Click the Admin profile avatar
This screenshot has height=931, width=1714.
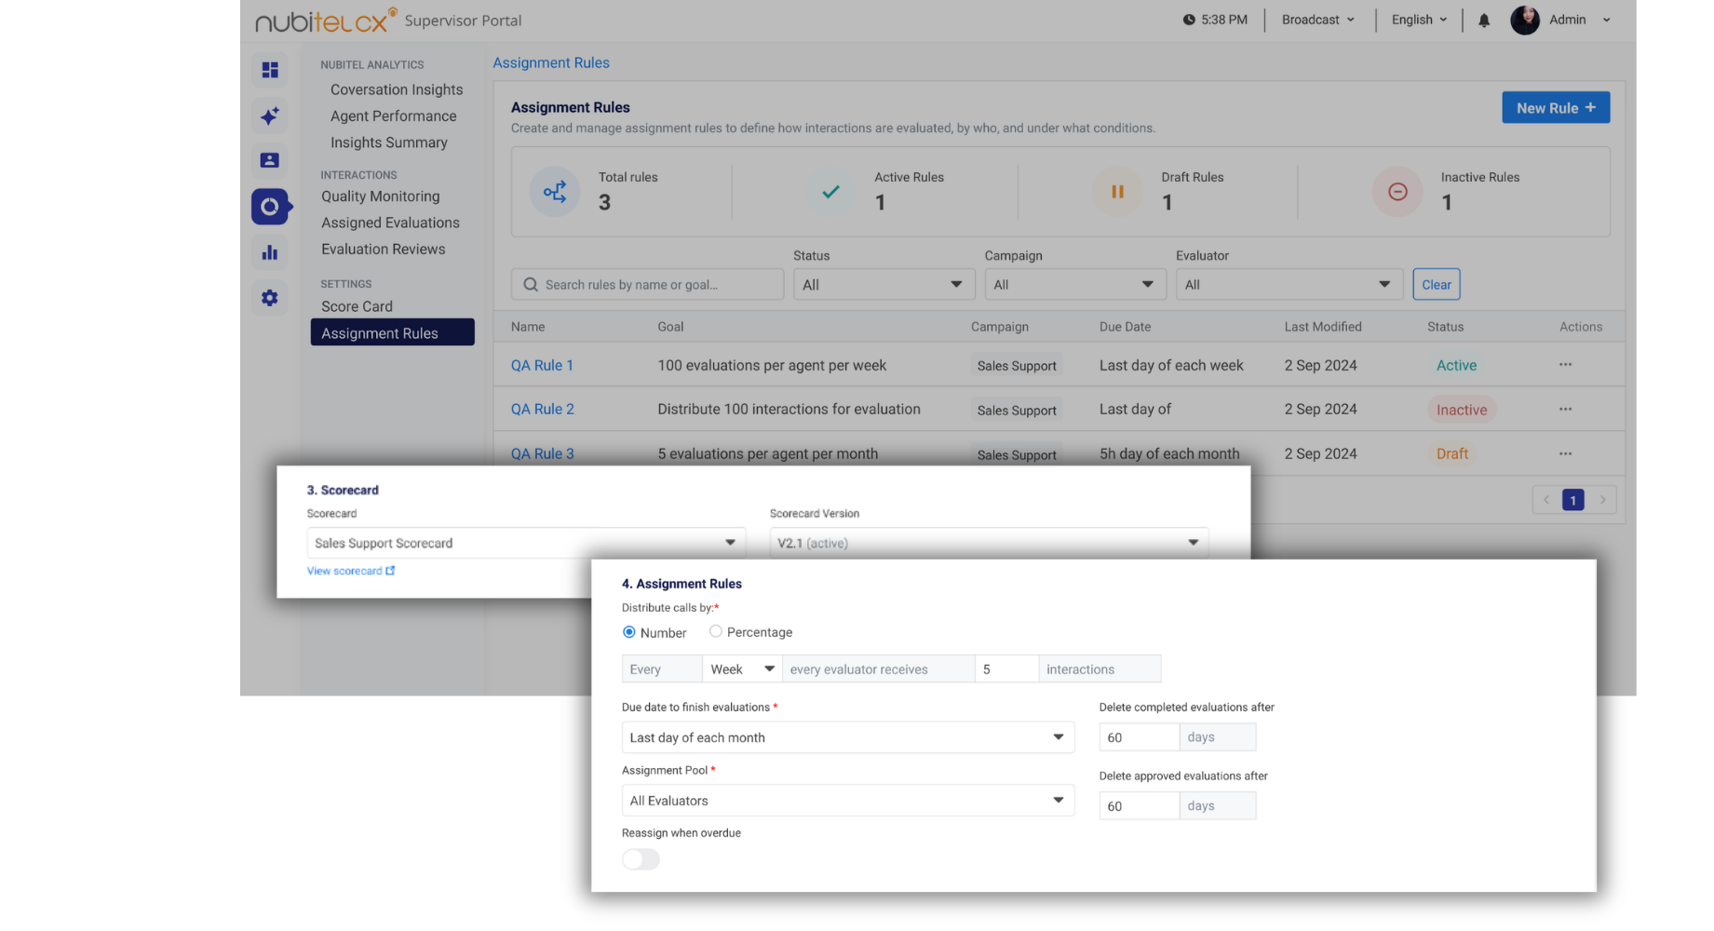pyautogui.click(x=1524, y=20)
